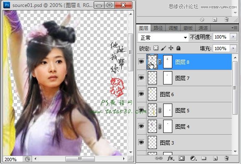Click the opacity value field 100%
This screenshot has height=164, width=241.
click(x=221, y=37)
